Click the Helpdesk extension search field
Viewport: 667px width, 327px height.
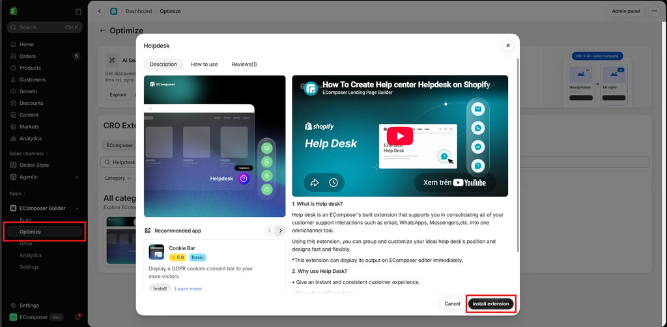(x=375, y=162)
